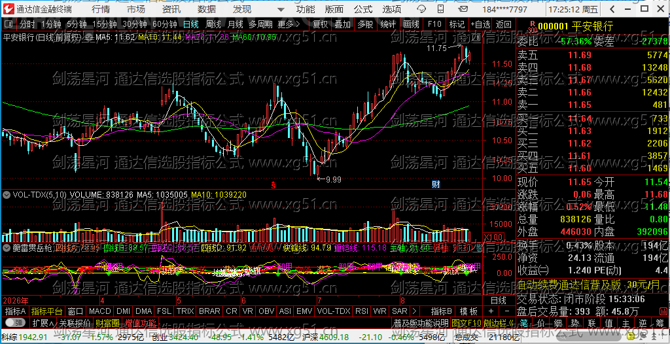Open 关联报价 related quotes
The image size is (670, 344).
(x=75, y=322)
